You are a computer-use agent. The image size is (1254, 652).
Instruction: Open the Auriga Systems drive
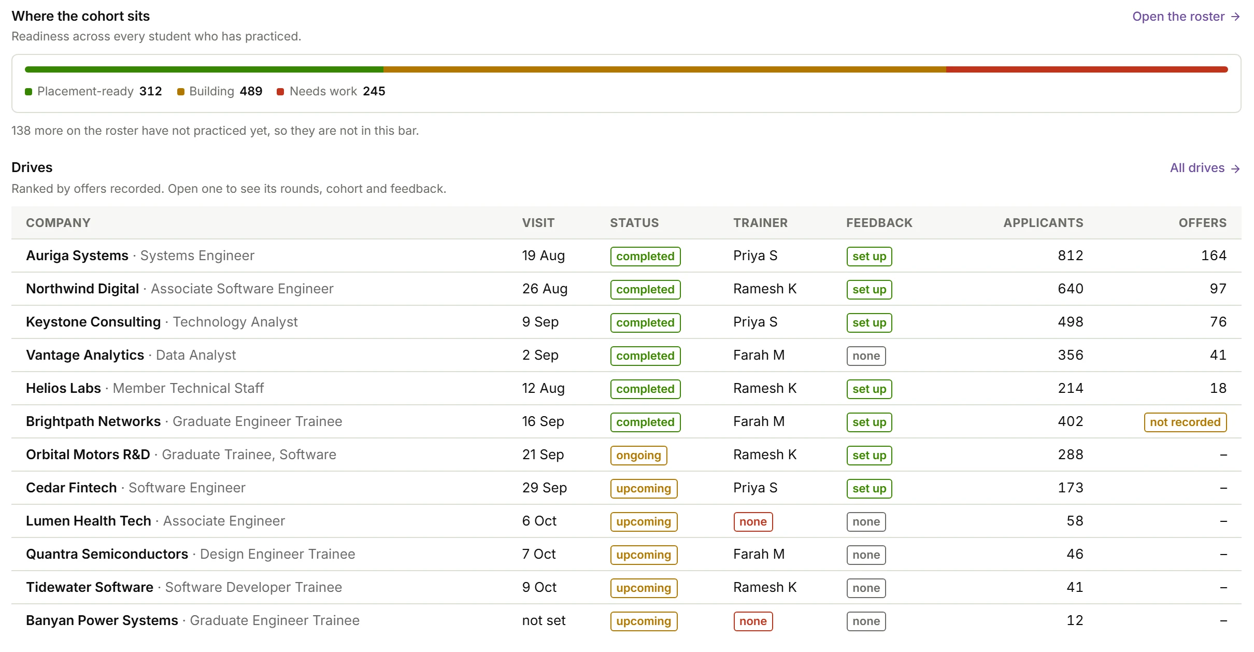click(626, 256)
